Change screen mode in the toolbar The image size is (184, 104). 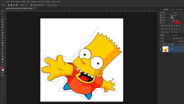click(x=2, y=75)
